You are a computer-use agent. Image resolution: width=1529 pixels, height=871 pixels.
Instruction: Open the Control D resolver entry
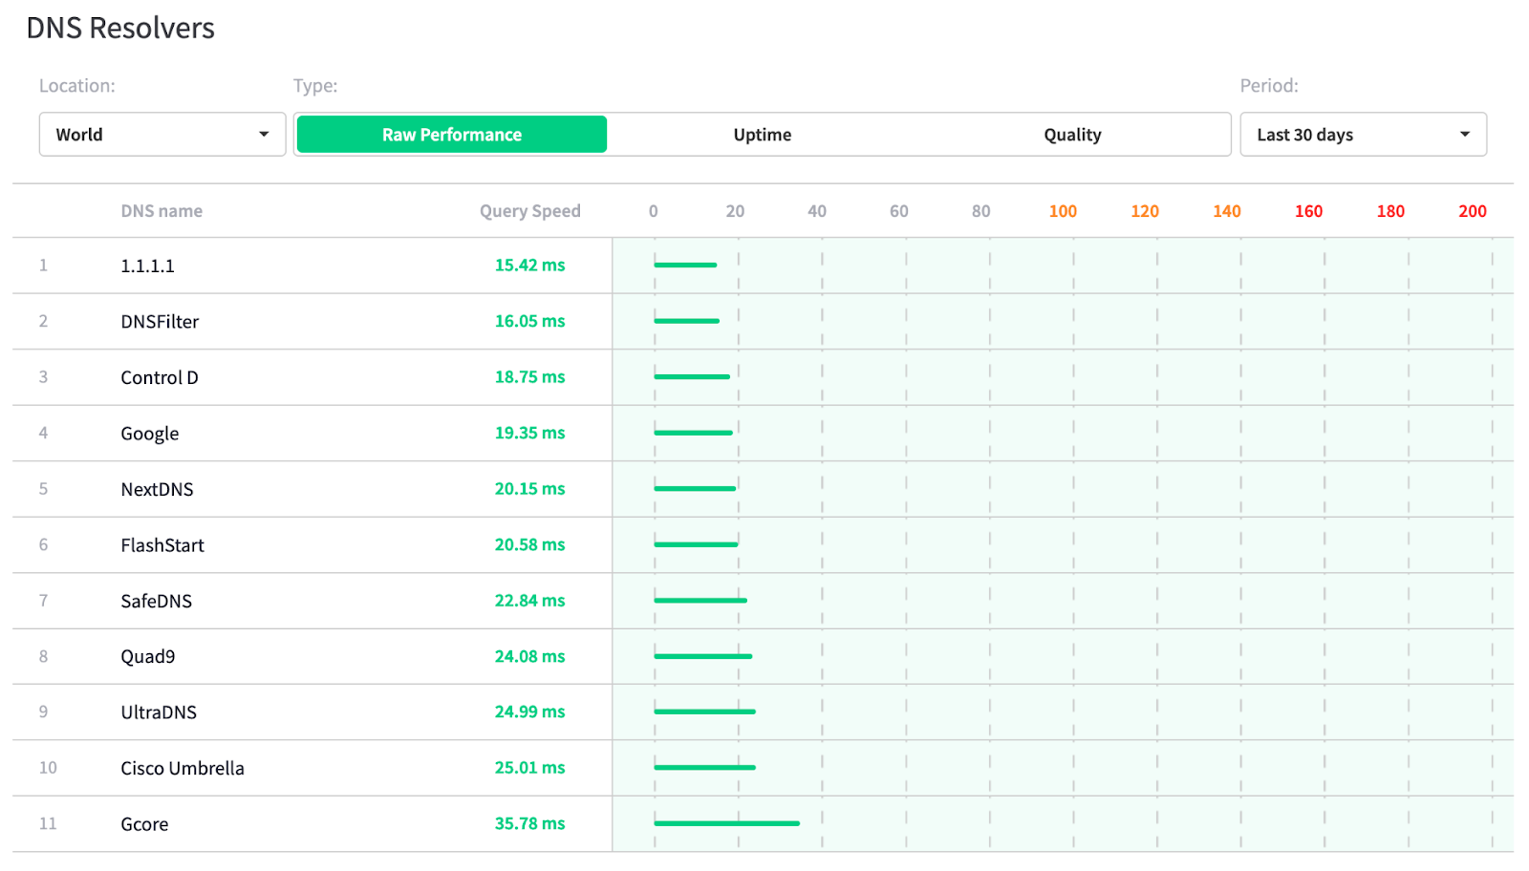[160, 377]
